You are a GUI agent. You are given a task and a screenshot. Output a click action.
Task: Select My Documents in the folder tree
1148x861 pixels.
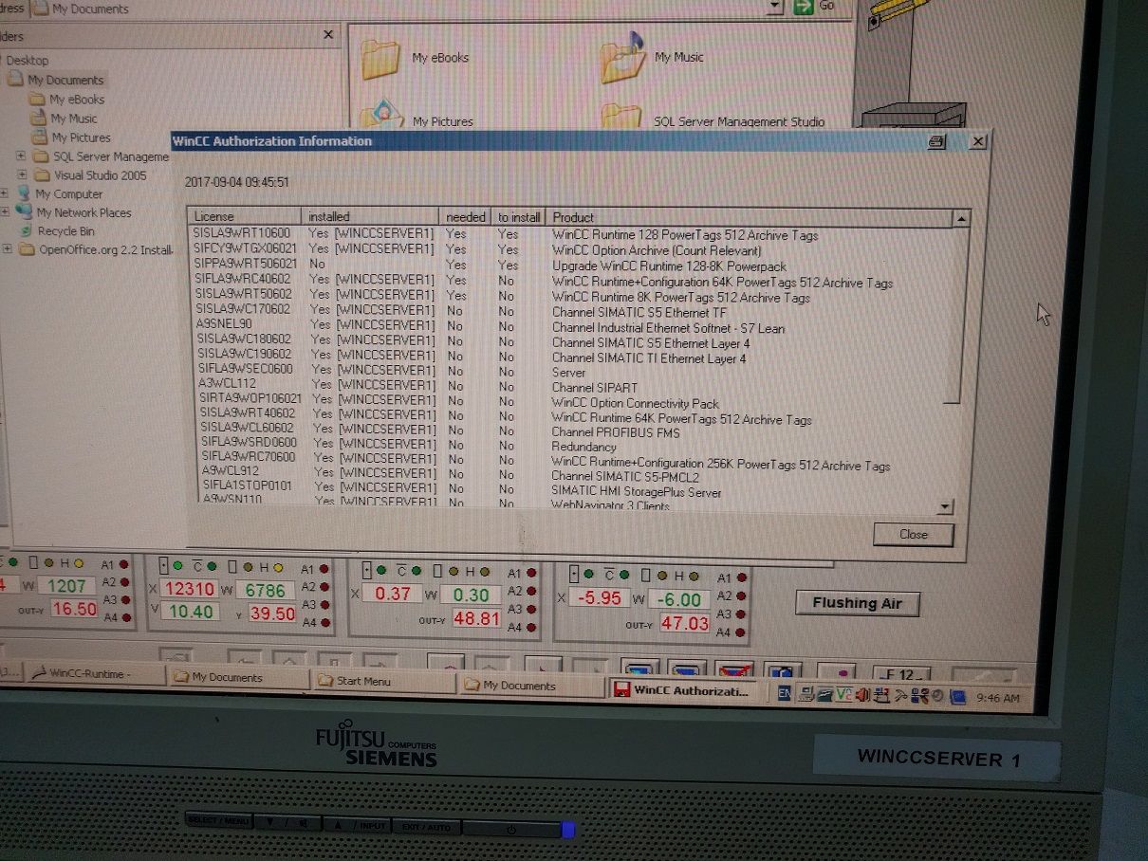(x=65, y=81)
